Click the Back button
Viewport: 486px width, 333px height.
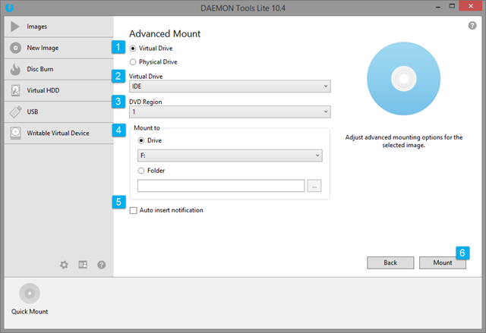[390, 262]
